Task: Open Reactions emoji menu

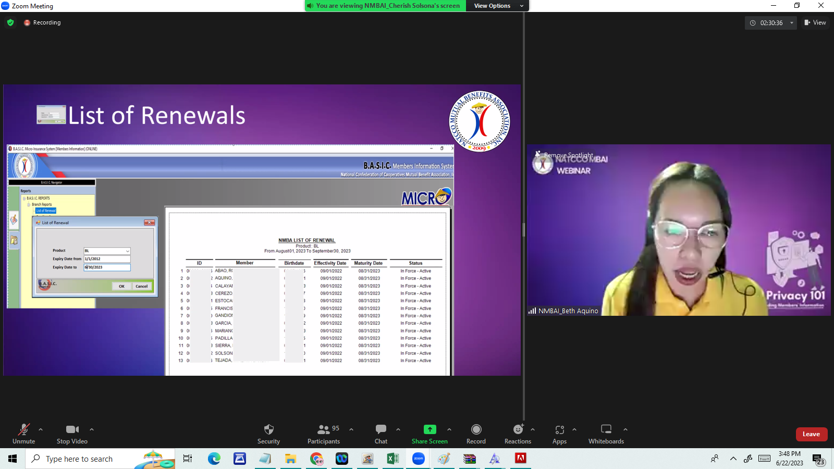Action: coord(518,434)
